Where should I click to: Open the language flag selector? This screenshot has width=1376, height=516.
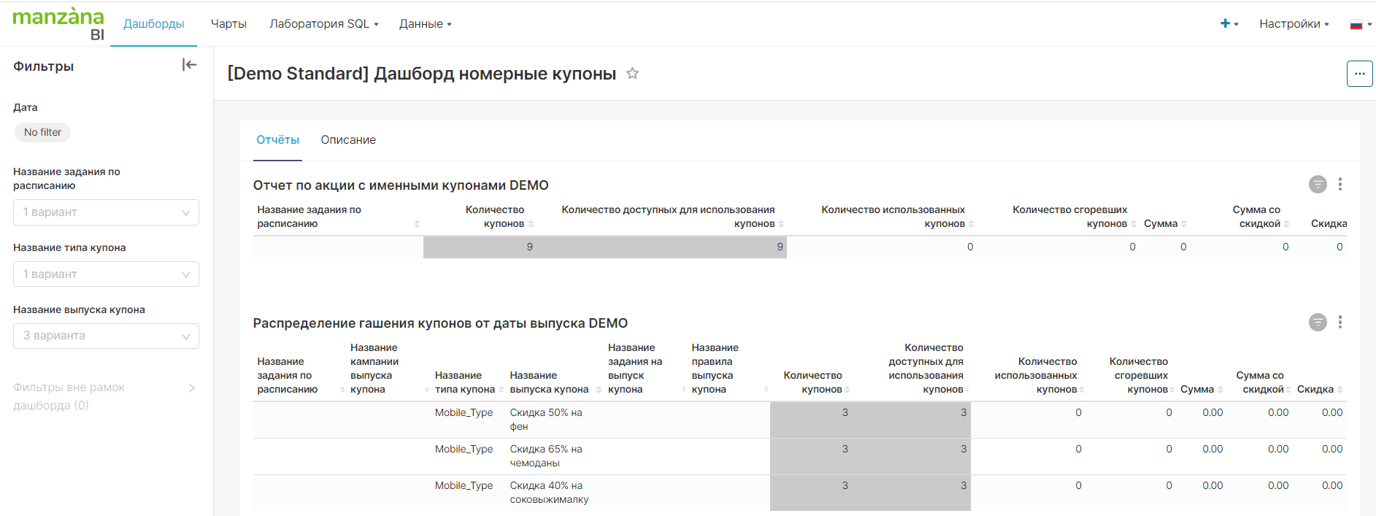click(x=1359, y=24)
